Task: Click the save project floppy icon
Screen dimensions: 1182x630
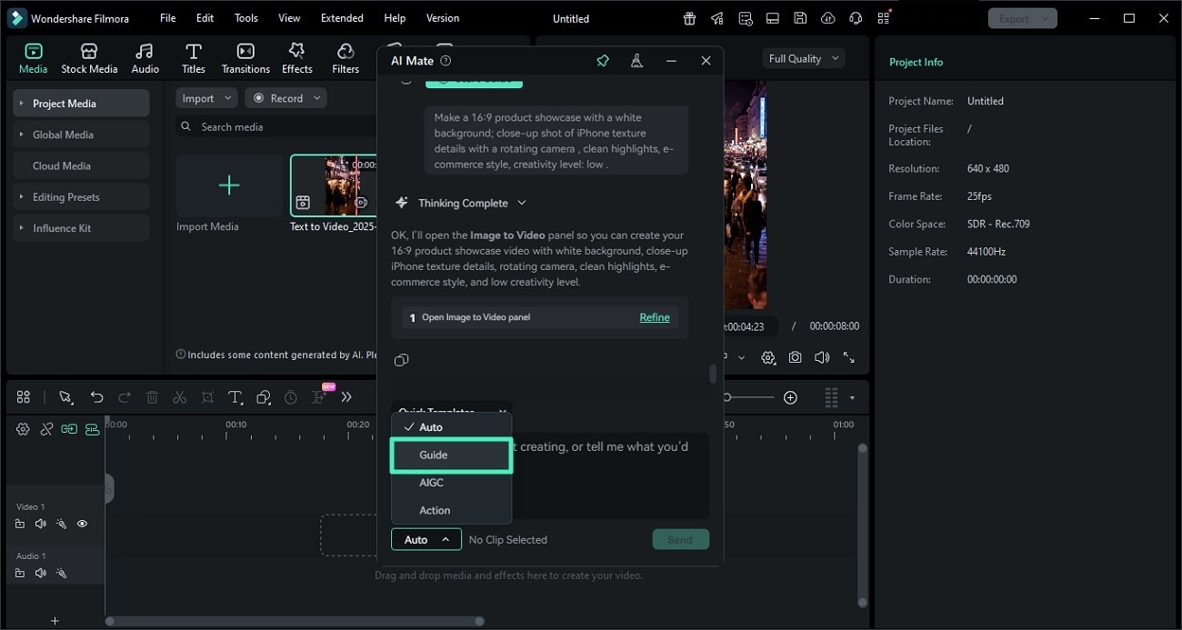Action: coord(800,18)
